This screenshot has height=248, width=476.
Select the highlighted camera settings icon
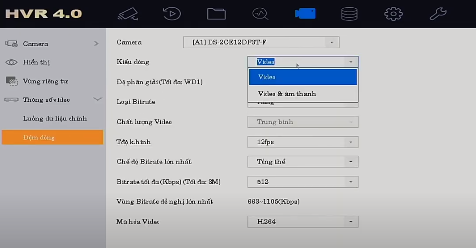[x=305, y=13]
